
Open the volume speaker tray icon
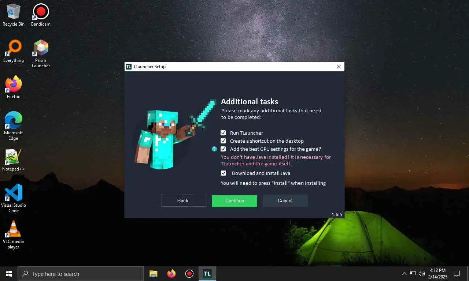point(422,274)
